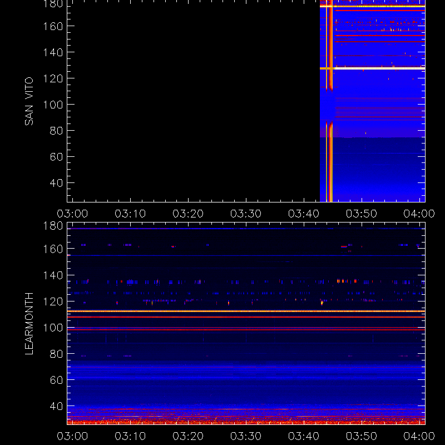The height and width of the screenshot is (445, 445).
Task: Choose 03:40 time label beneath LEARMONTH plot
Action: tap(304, 436)
